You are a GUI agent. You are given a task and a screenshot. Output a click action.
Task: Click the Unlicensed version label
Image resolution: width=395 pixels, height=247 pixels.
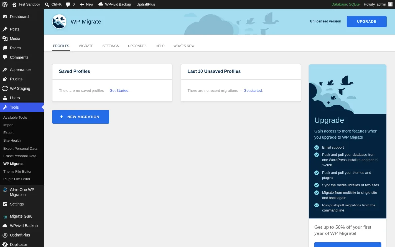[x=326, y=21]
